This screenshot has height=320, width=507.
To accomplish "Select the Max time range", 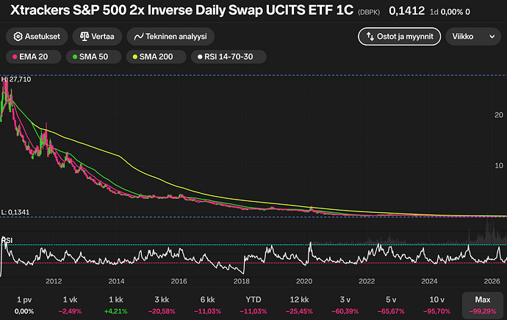I will (483, 305).
